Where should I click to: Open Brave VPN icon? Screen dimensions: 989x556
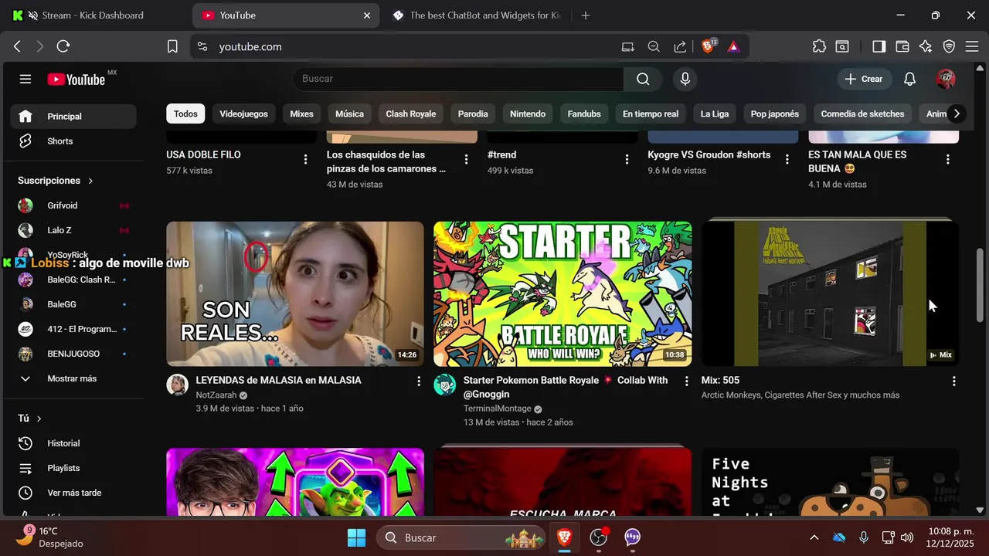[949, 46]
